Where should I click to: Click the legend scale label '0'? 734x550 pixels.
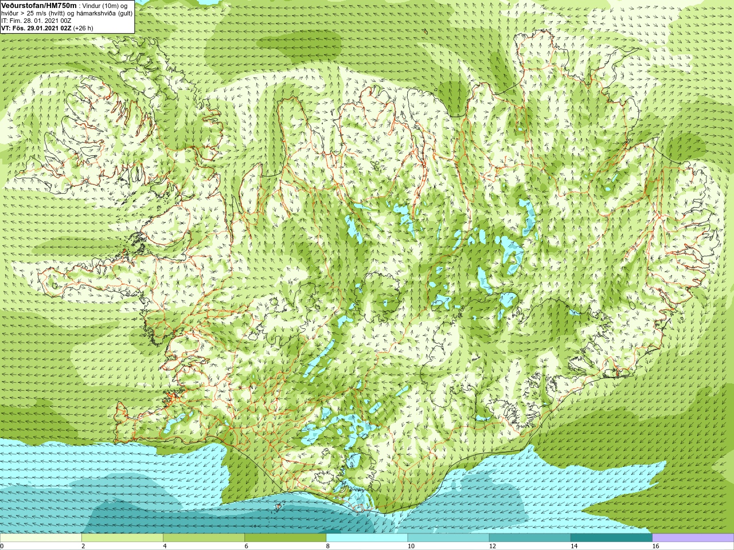[x=2, y=546]
